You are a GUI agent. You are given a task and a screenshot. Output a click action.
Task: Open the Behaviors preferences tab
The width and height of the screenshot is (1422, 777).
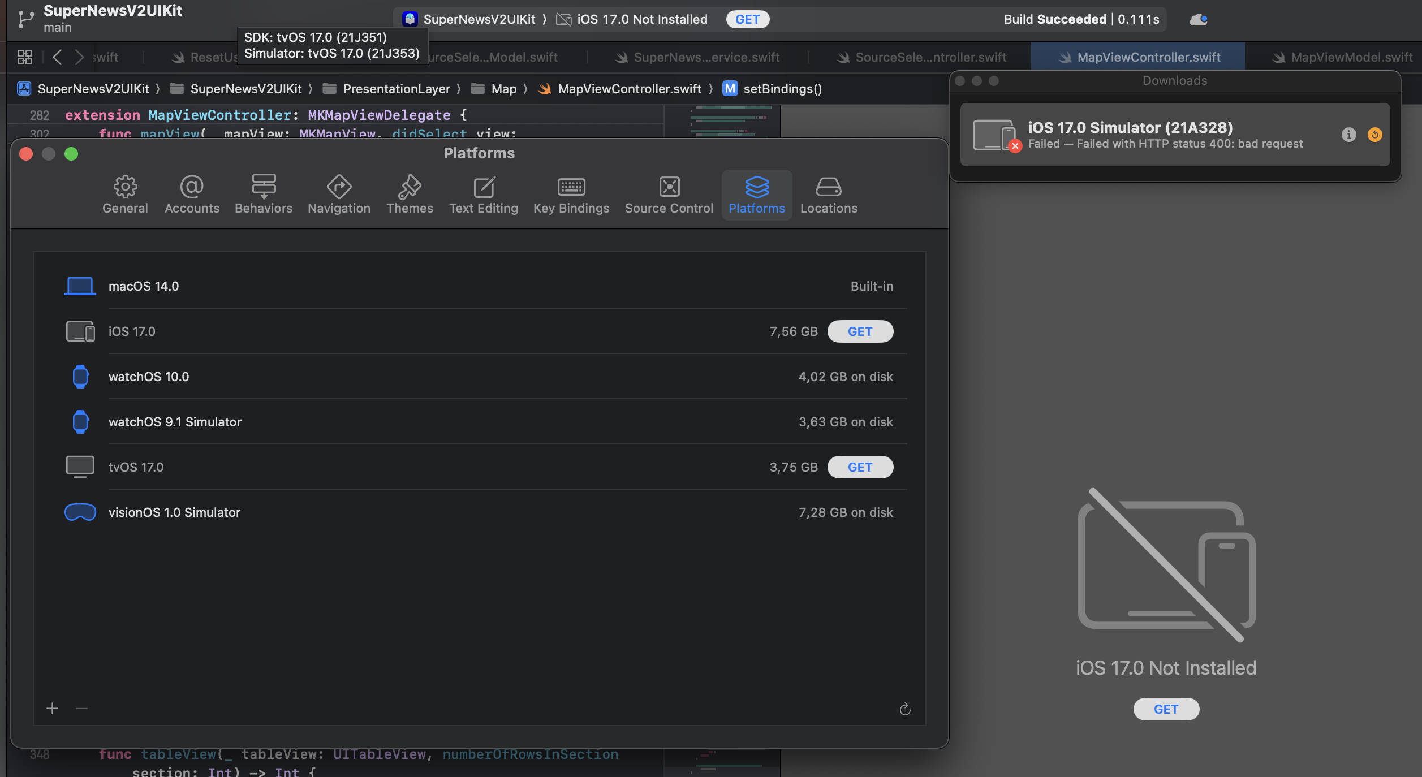[x=264, y=195]
